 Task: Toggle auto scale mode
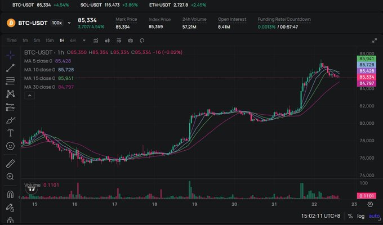374,216
